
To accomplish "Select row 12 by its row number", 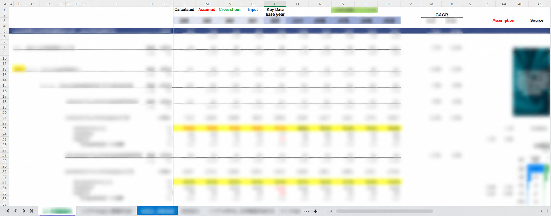I will click(4, 69).
